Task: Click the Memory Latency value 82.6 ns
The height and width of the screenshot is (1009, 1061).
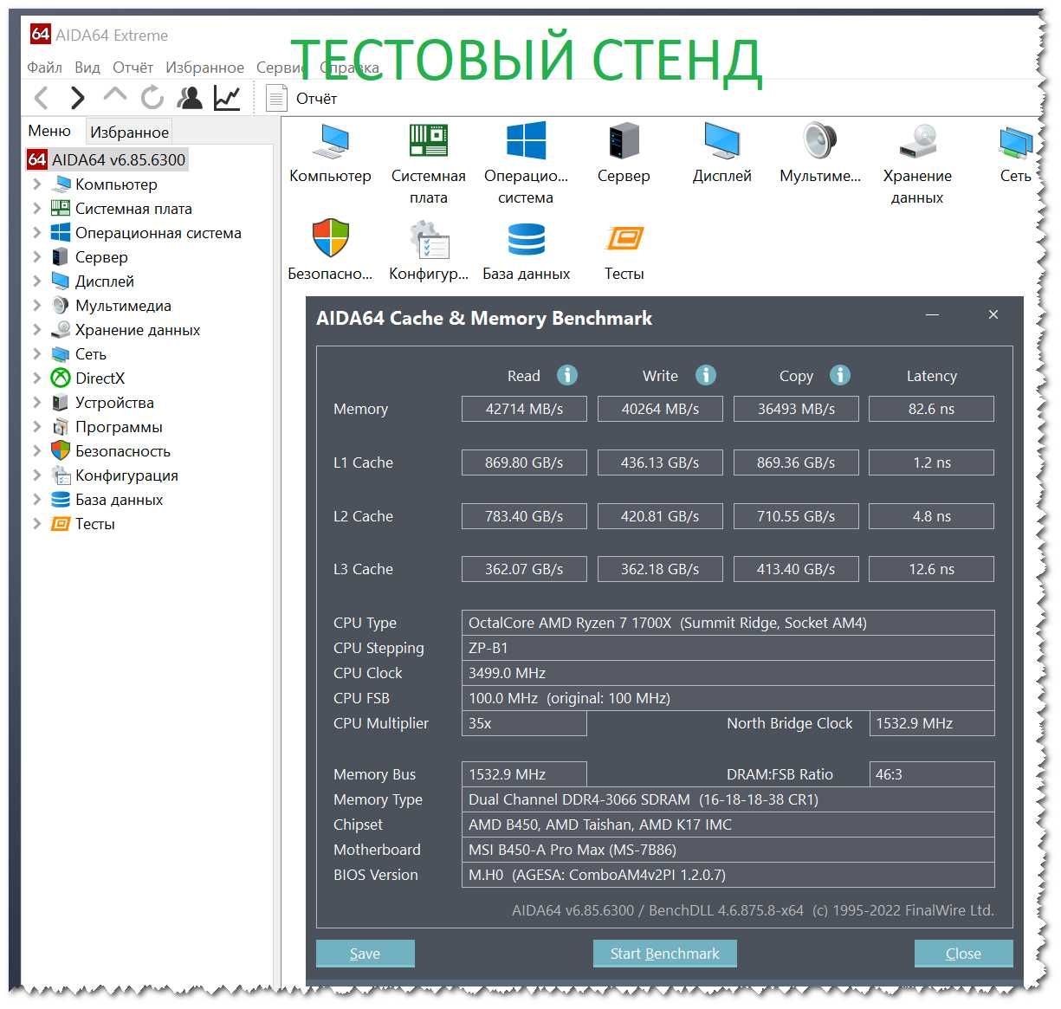Action: point(931,409)
